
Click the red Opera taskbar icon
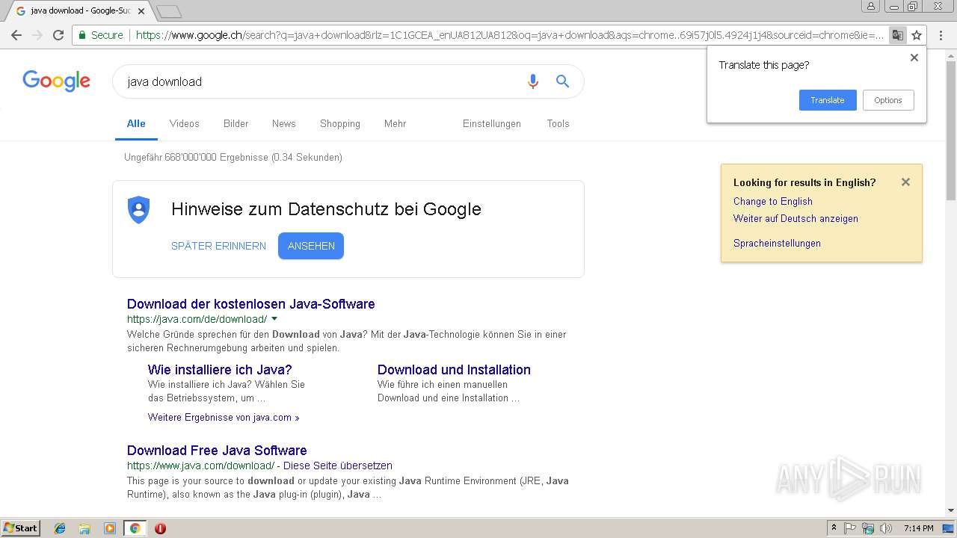pyautogui.click(x=160, y=528)
